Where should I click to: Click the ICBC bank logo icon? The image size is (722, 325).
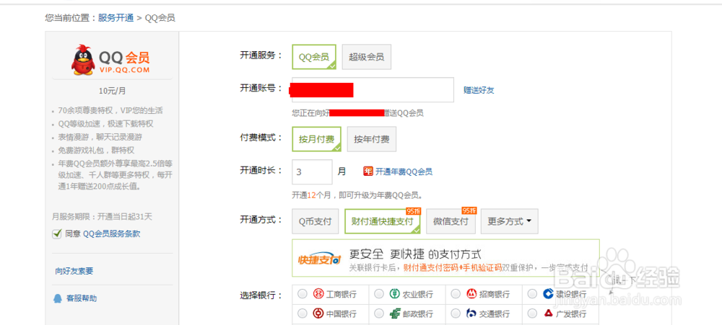(318, 294)
